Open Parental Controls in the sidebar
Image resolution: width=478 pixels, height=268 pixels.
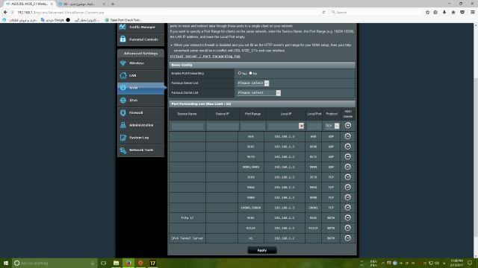coord(140,39)
